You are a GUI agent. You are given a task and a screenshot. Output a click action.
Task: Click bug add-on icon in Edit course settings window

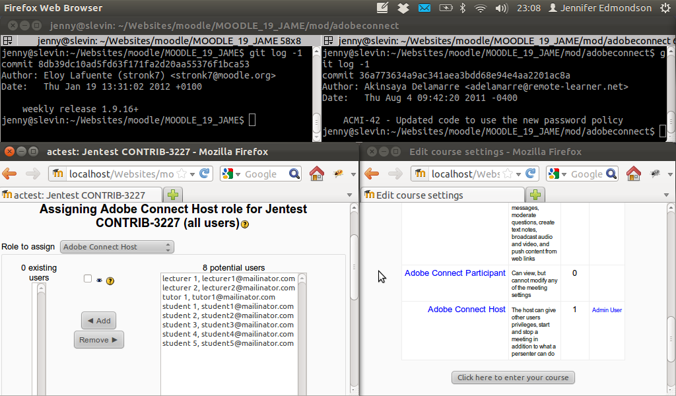tap(656, 174)
